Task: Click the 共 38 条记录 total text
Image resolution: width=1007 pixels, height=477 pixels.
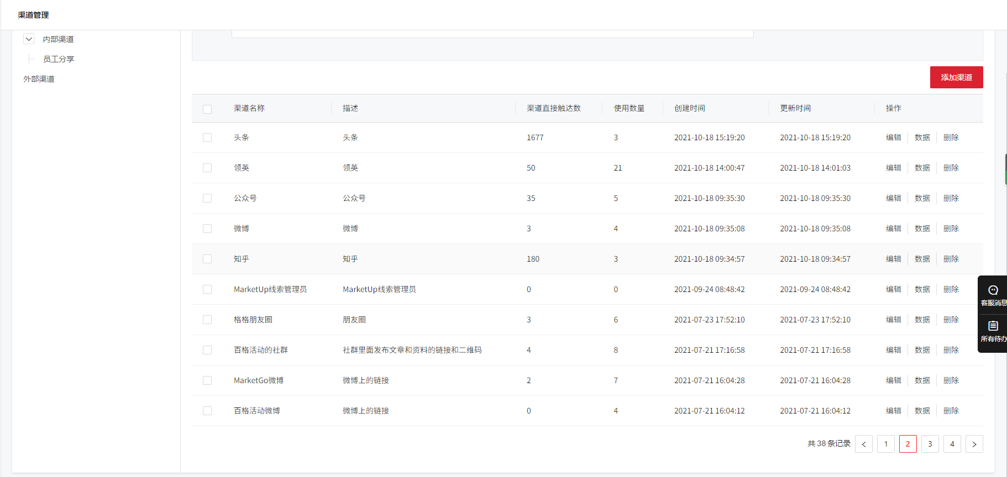Action: (829, 443)
